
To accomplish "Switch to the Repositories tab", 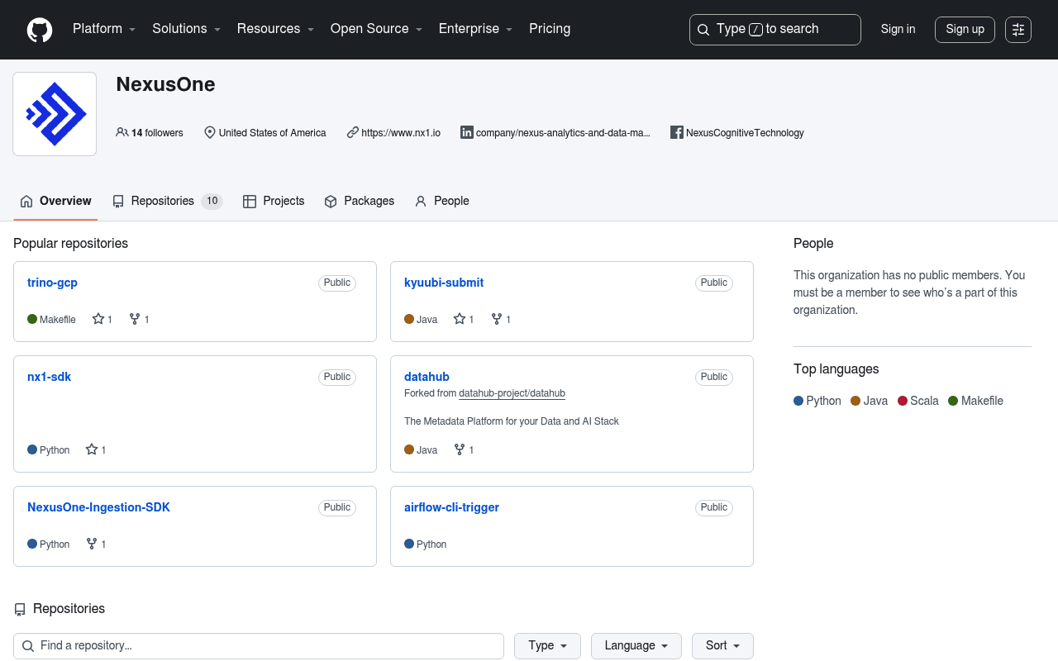I will coord(168,201).
